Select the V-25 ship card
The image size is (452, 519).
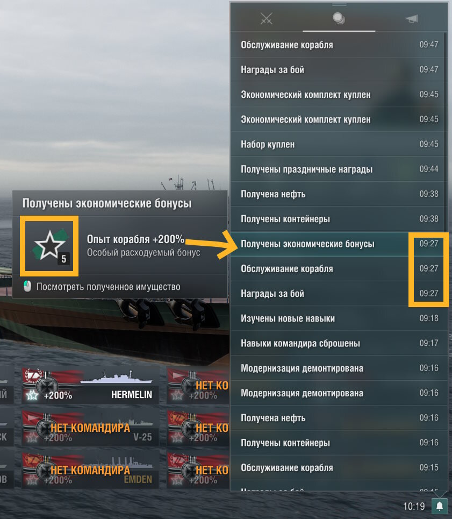[90, 428]
